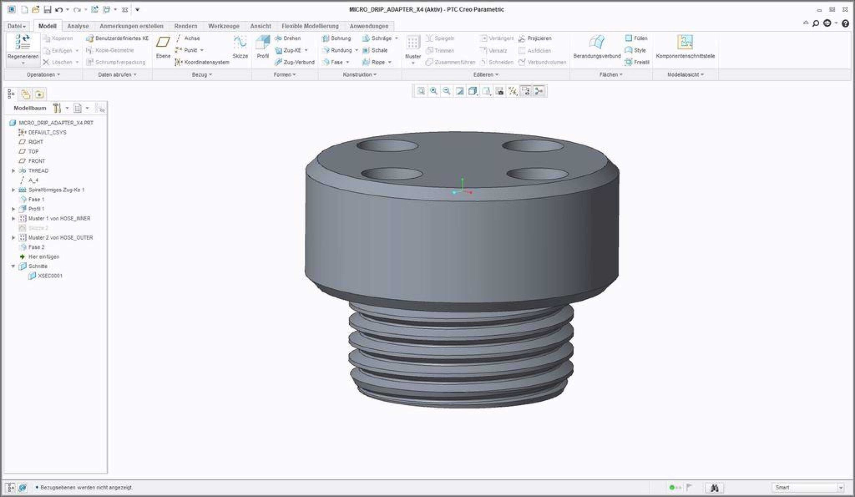Expand Muster 1 von HOSE_INNER
The height and width of the screenshot is (497, 855).
point(13,218)
